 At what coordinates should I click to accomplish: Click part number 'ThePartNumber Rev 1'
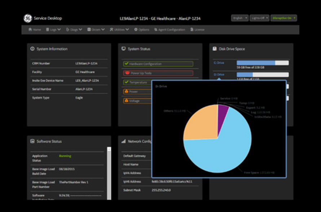click(74, 182)
